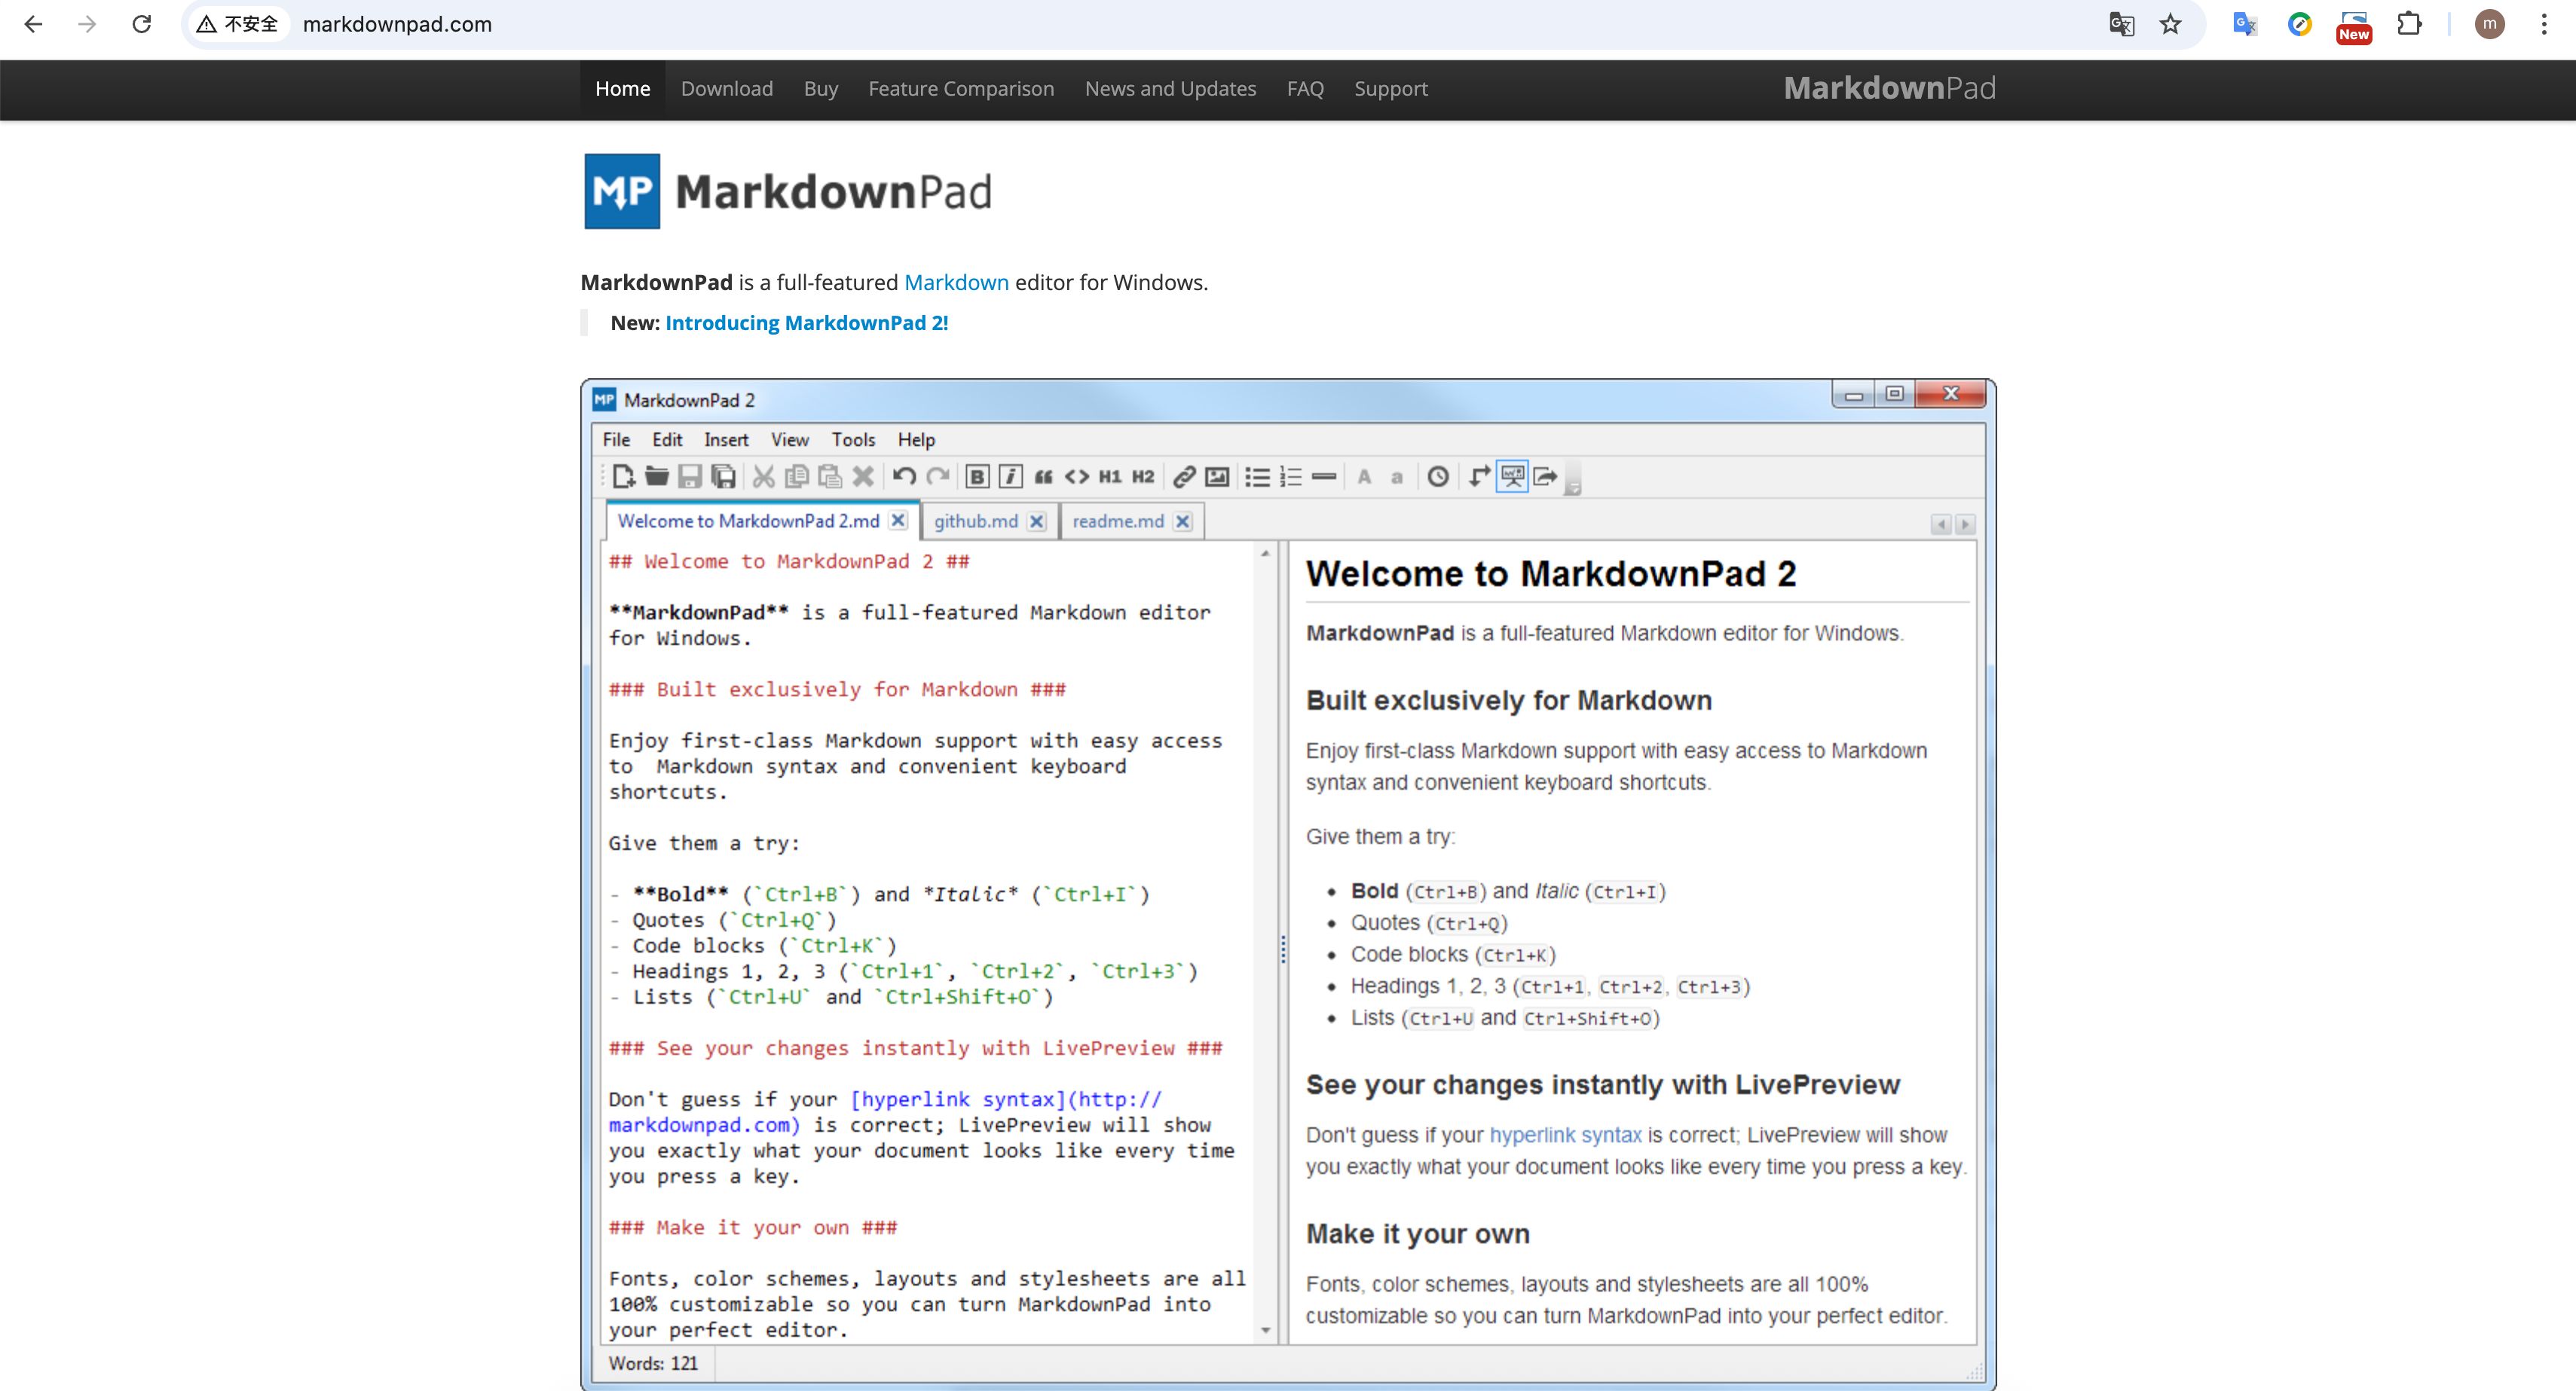Image resolution: width=2576 pixels, height=1391 pixels.
Task: Open the Chrome three-dot menu
Action: point(2544,24)
